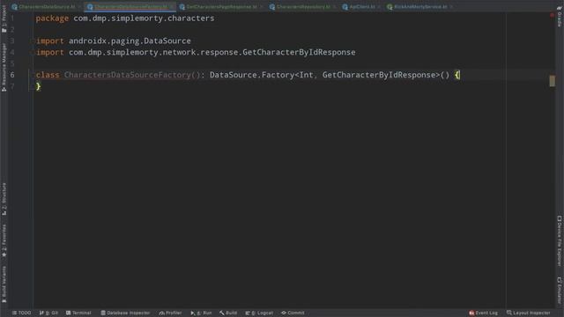Launch the Profiler tool window

(x=170, y=313)
